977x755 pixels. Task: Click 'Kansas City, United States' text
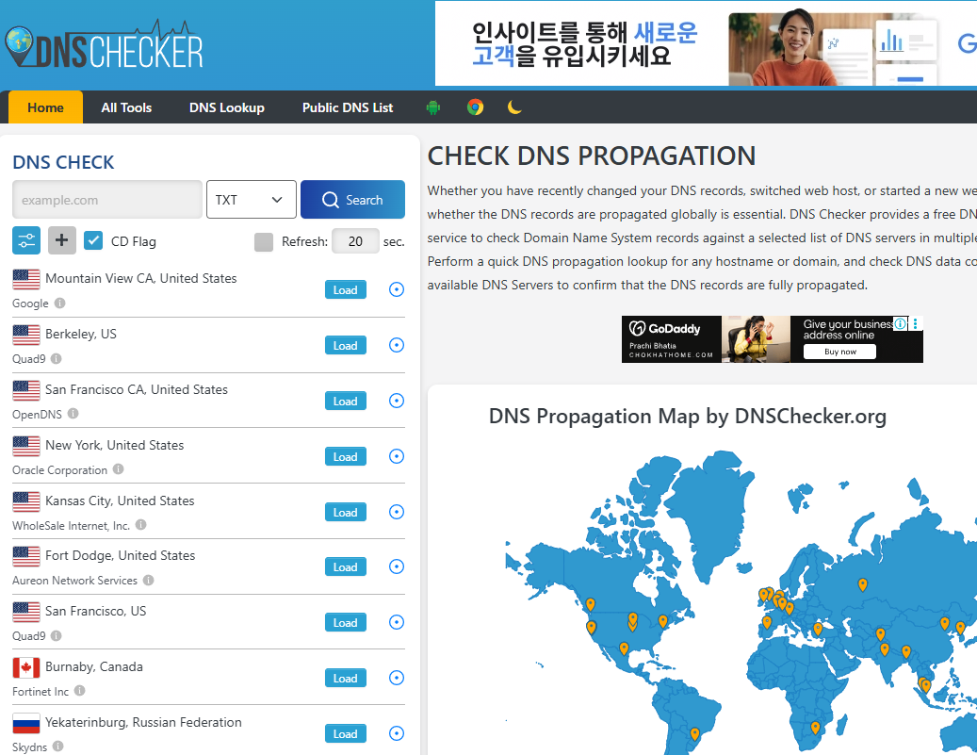point(120,501)
